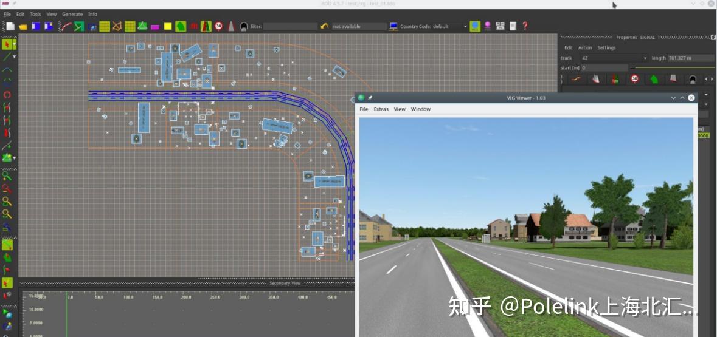
Task: Click Settings in the Properties panel
Action: coord(606,47)
